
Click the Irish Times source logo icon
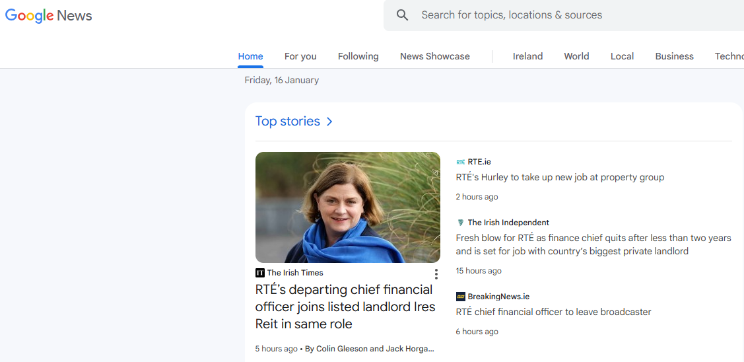pyautogui.click(x=260, y=273)
